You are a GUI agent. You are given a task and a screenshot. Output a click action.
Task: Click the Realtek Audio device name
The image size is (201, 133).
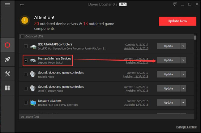tap(46, 77)
